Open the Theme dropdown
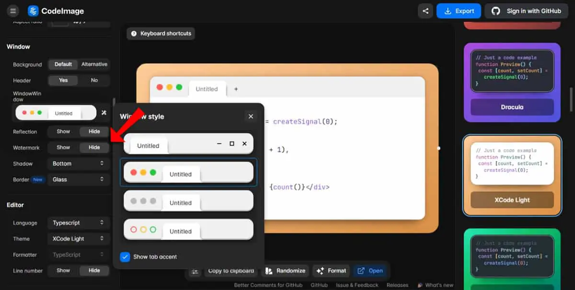This screenshot has width=575, height=290. 79,239
